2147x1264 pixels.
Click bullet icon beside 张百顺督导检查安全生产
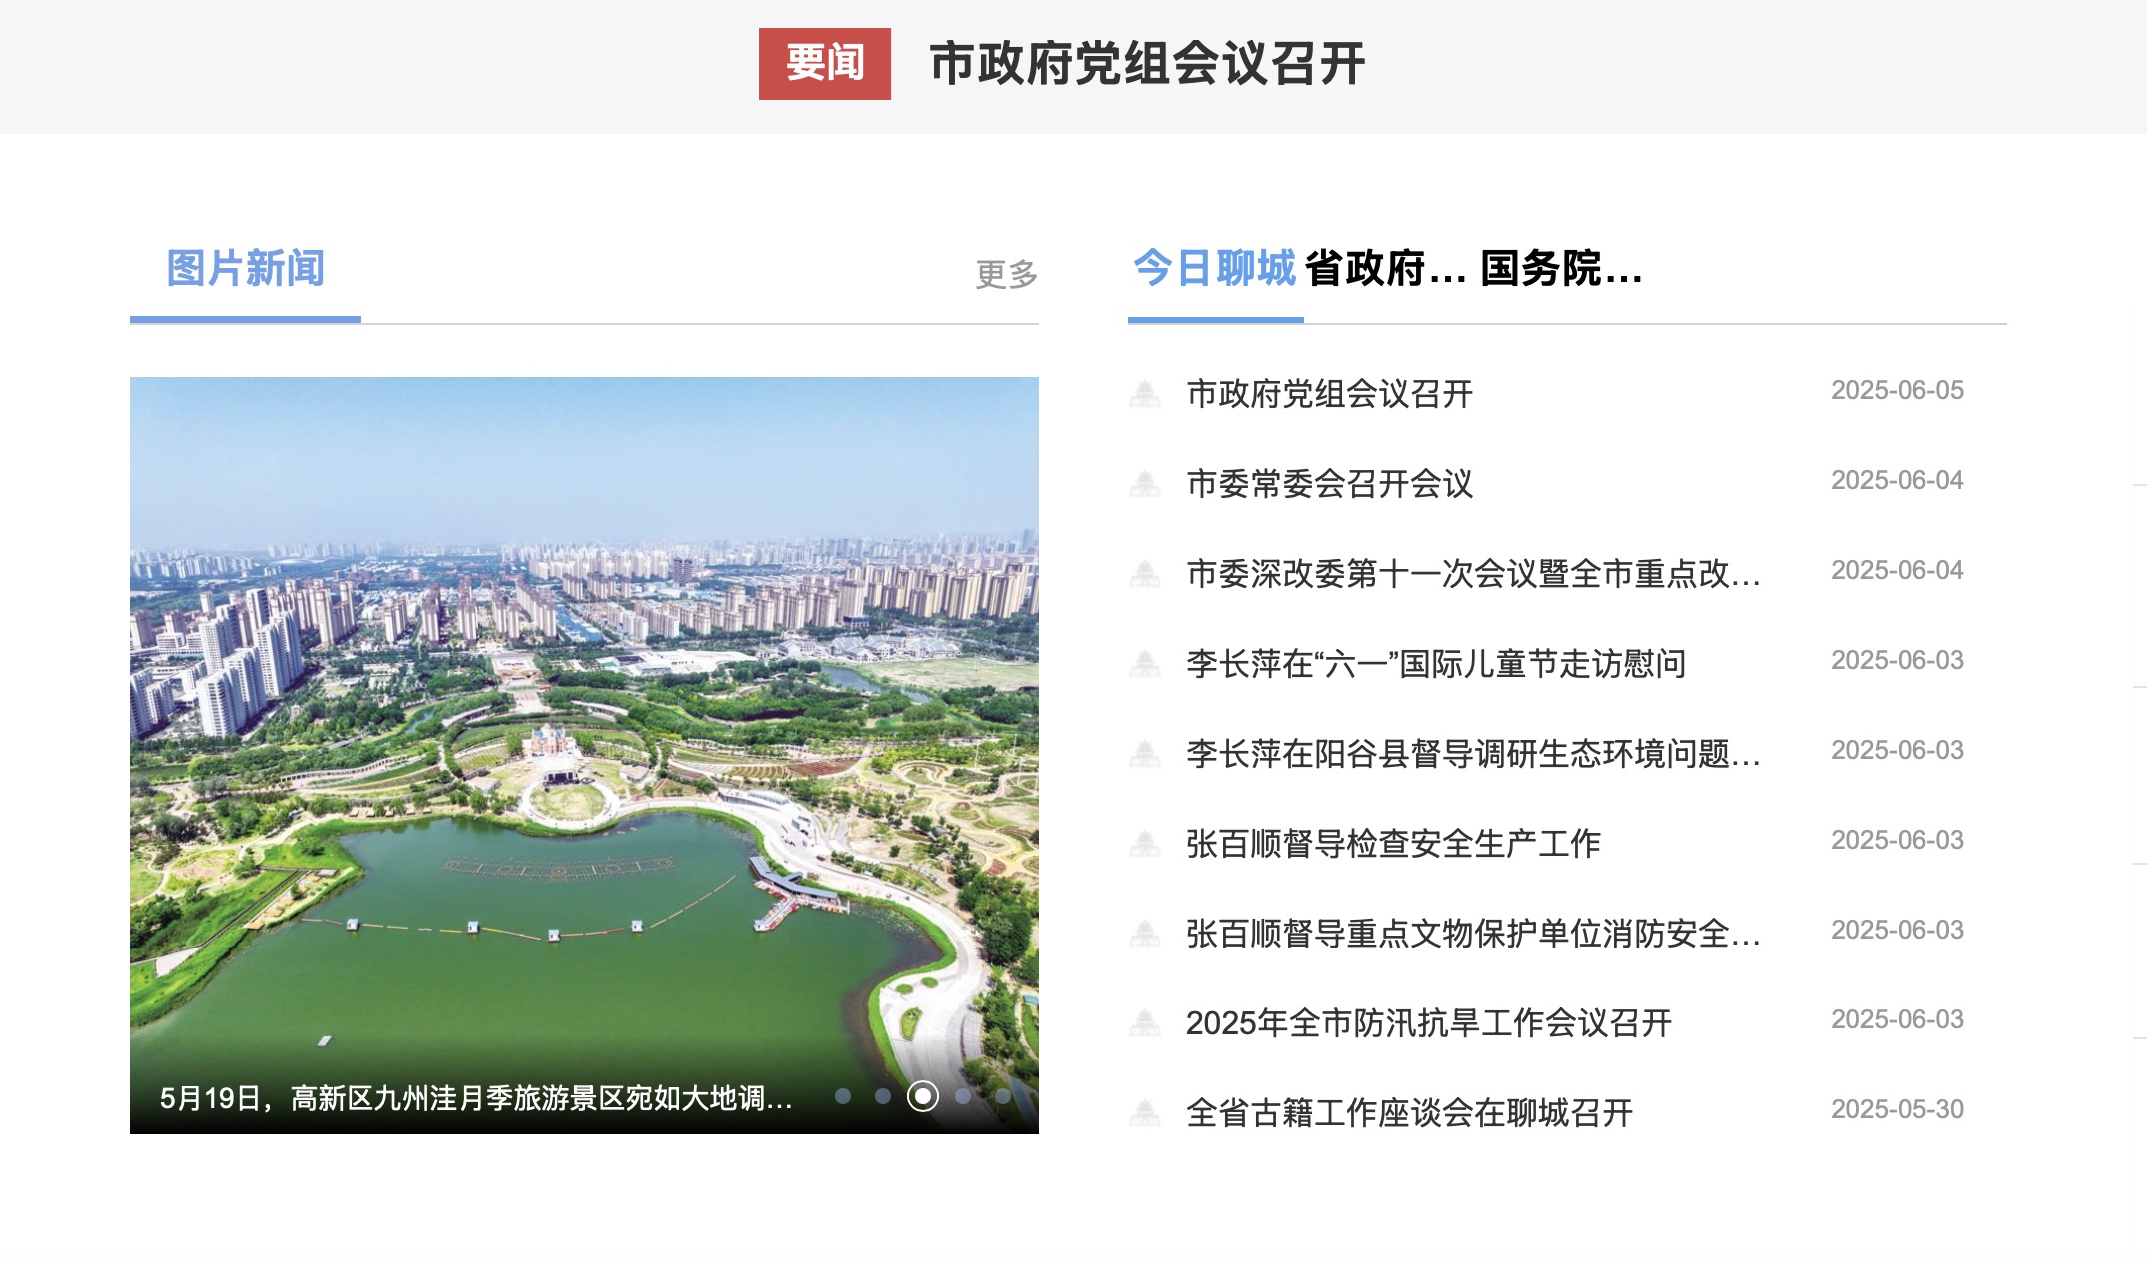click(x=1145, y=844)
